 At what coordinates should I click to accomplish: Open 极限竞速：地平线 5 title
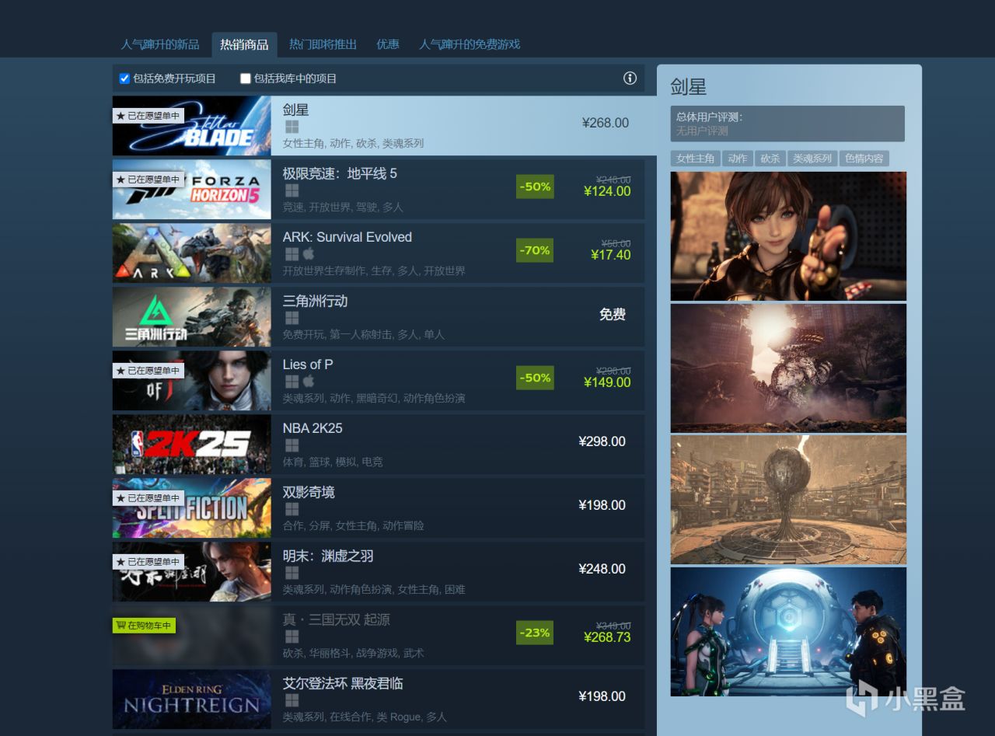[340, 173]
